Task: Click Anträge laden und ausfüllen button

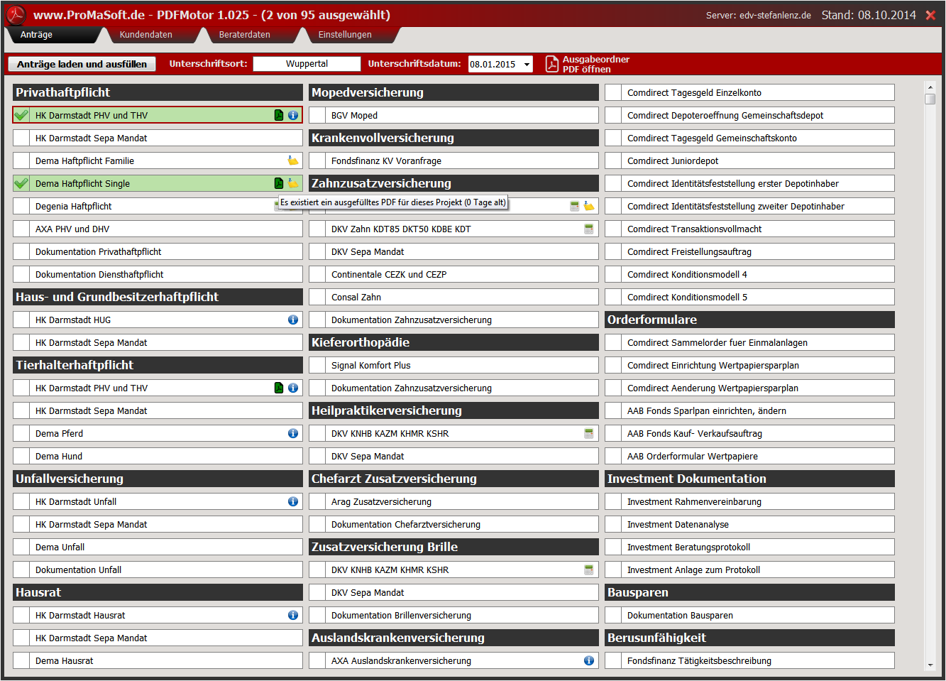Action: pos(82,64)
